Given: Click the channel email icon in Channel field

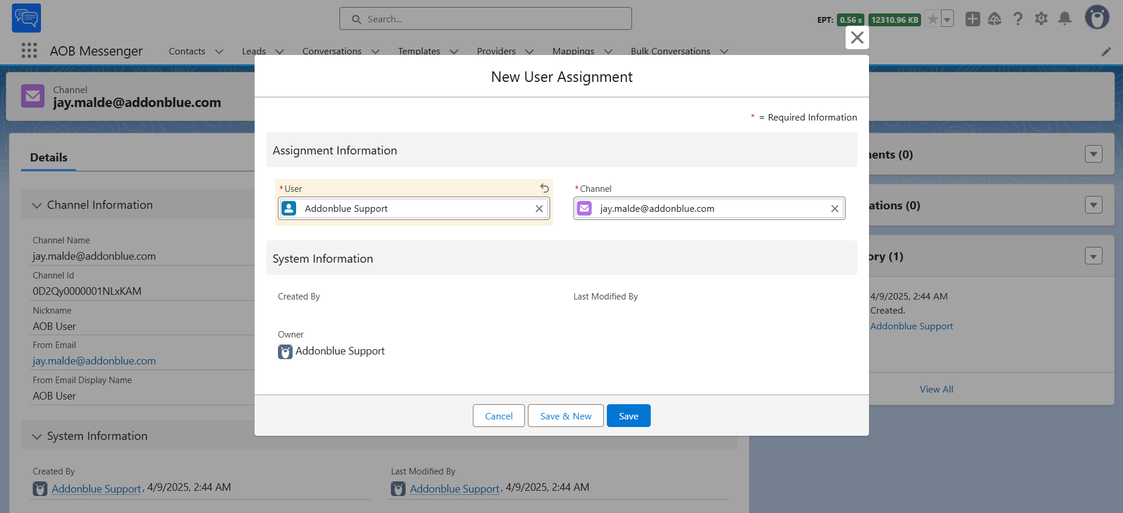Looking at the screenshot, I should (585, 208).
